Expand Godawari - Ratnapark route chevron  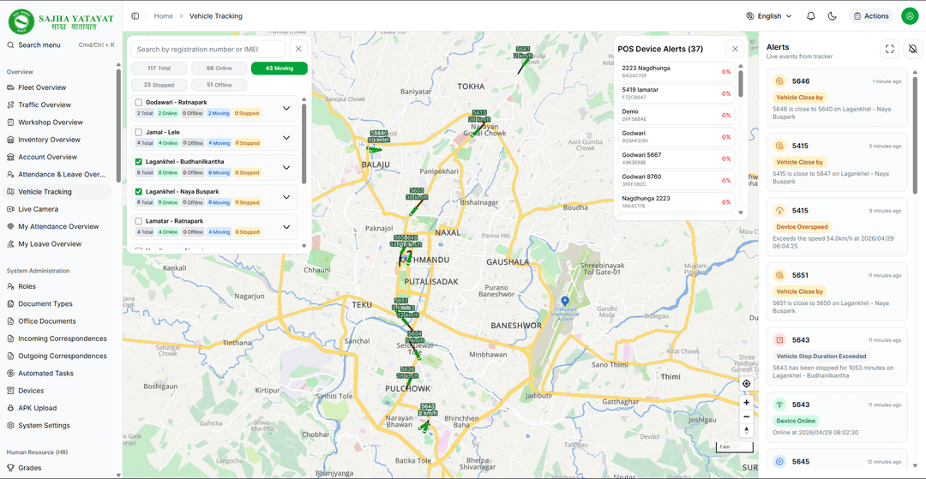tap(286, 108)
